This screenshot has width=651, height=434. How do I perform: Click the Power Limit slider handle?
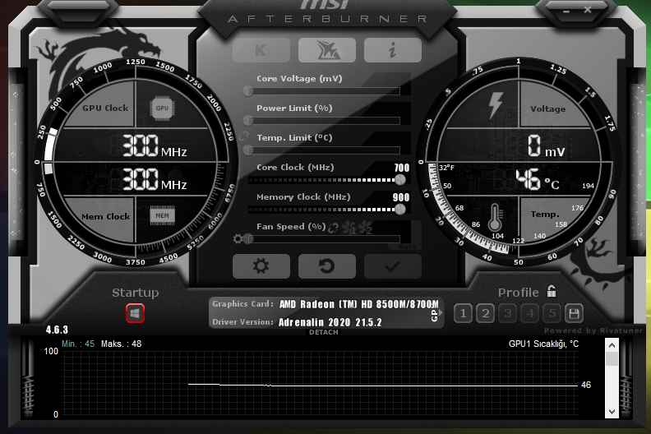tap(248, 121)
